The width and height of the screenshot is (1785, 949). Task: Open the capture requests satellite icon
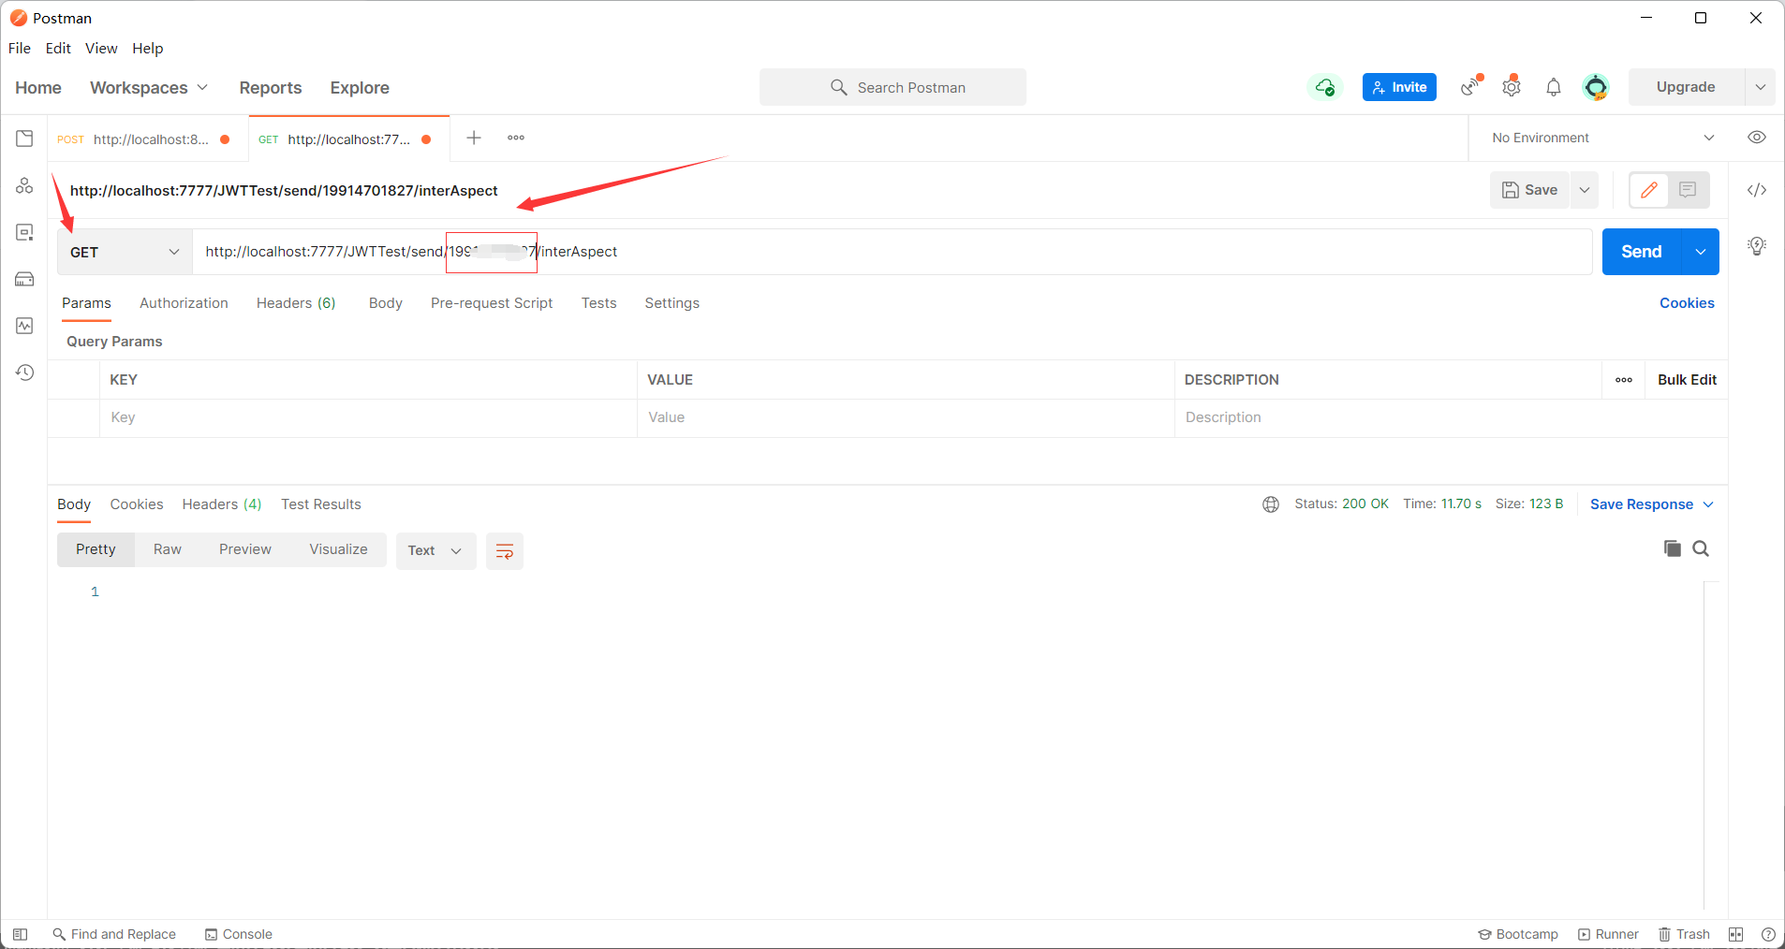(1471, 87)
